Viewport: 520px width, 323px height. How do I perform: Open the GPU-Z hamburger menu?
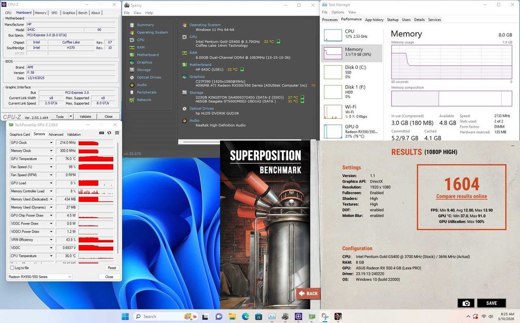point(117,133)
